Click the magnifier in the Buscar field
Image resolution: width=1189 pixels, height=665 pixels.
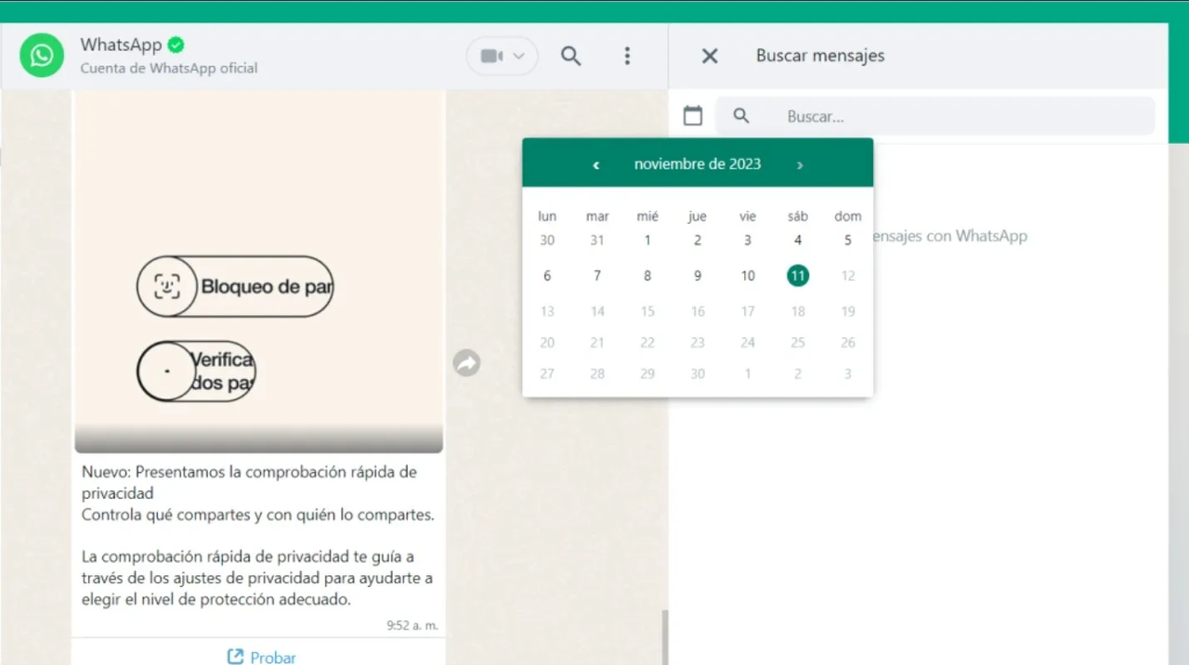[x=741, y=116]
